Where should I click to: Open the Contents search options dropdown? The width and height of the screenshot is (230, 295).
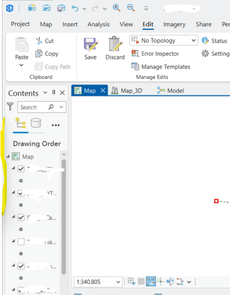pos(61,107)
